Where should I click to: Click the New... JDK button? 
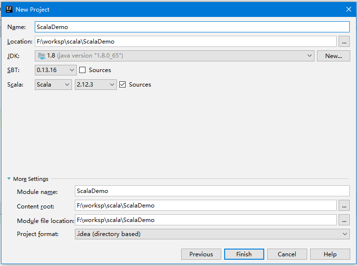click(333, 56)
